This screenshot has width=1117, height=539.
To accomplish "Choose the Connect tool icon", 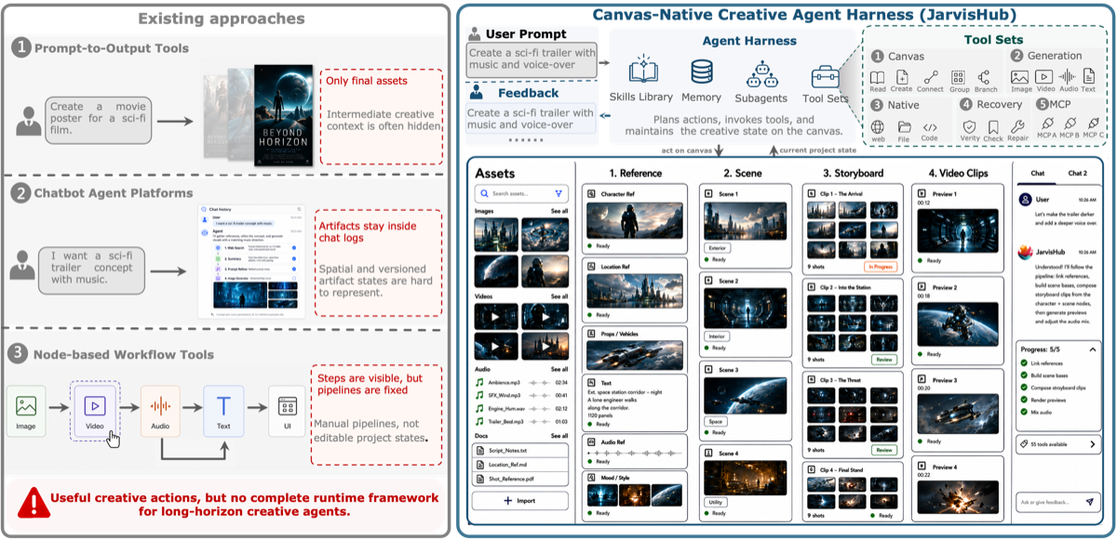I will [930, 77].
